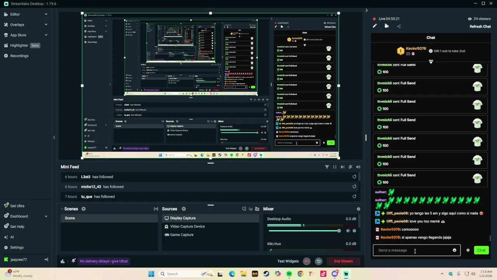The height and width of the screenshot is (280, 497).
Task: Send message with the green Chat button
Action: [481, 250]
